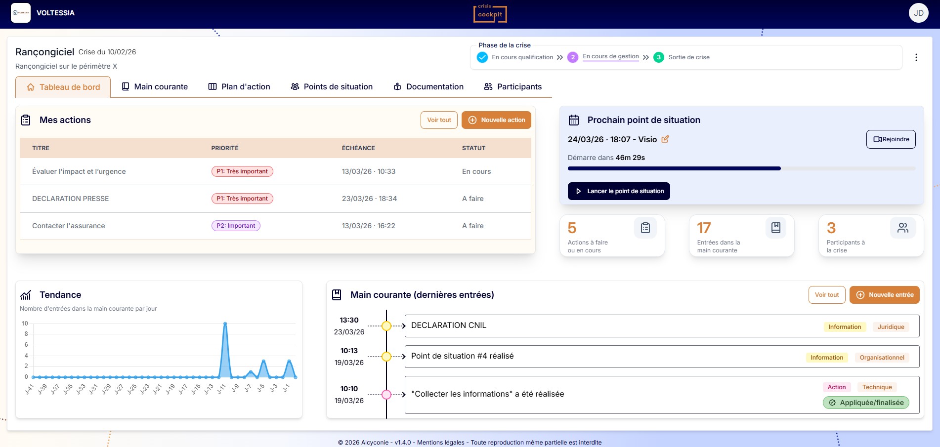940x447 pixels.
Task: Click the countdown progress bar
Action: point(741,168)
